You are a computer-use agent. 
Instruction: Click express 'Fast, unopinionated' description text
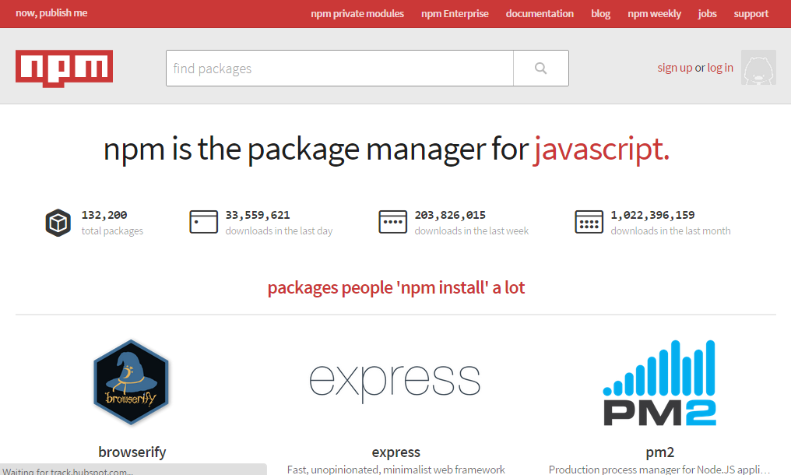tap(396, 470)
